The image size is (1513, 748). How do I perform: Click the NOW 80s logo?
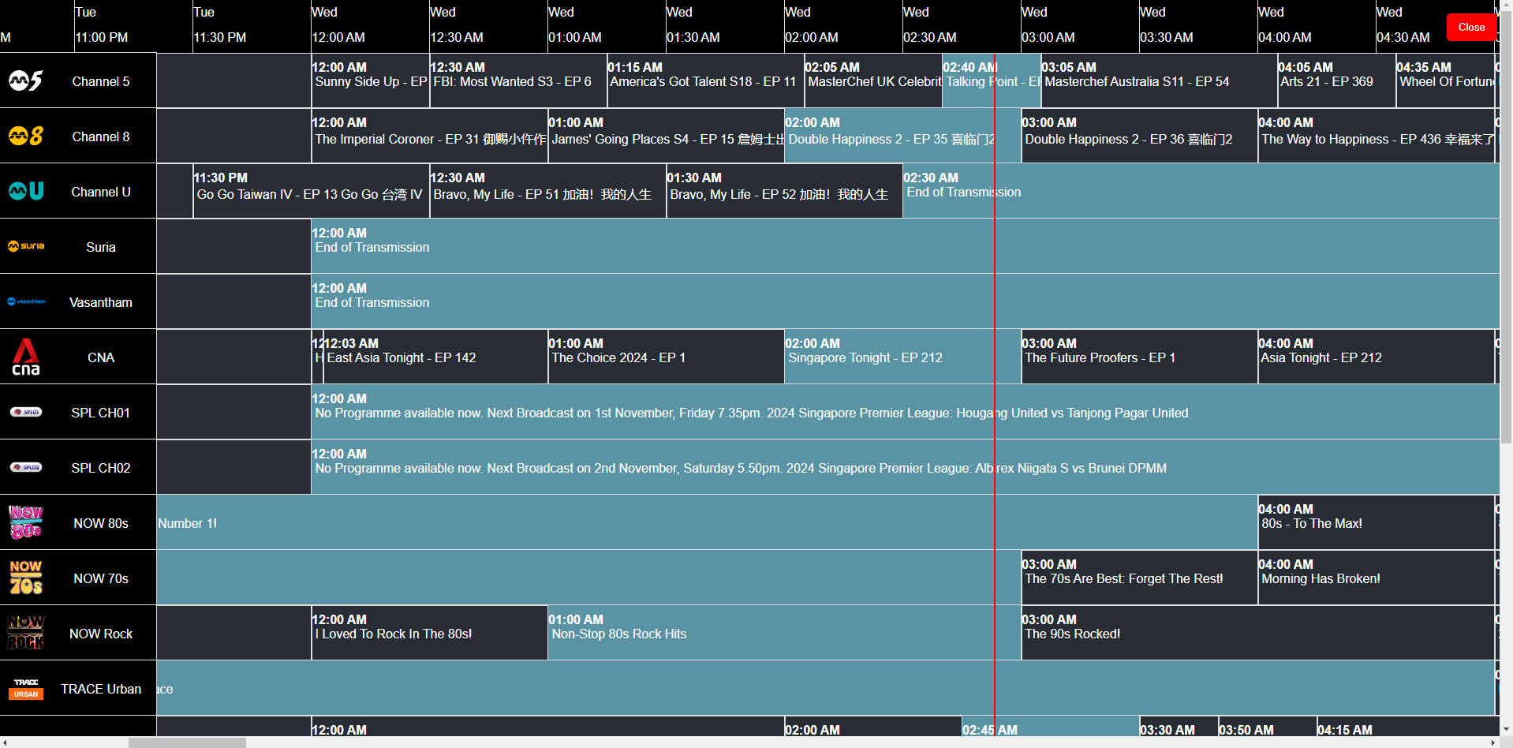pos(26,522)
